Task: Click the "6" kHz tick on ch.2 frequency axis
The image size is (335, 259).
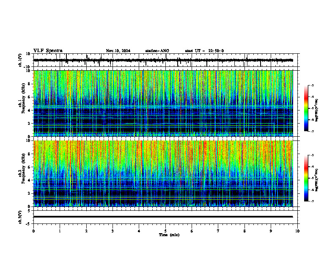Action: (x=29, y=167)
